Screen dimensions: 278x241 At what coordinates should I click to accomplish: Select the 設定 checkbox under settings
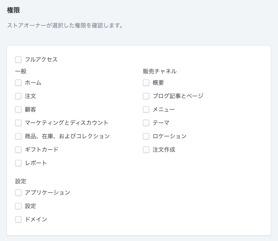[x=18, y=206]
